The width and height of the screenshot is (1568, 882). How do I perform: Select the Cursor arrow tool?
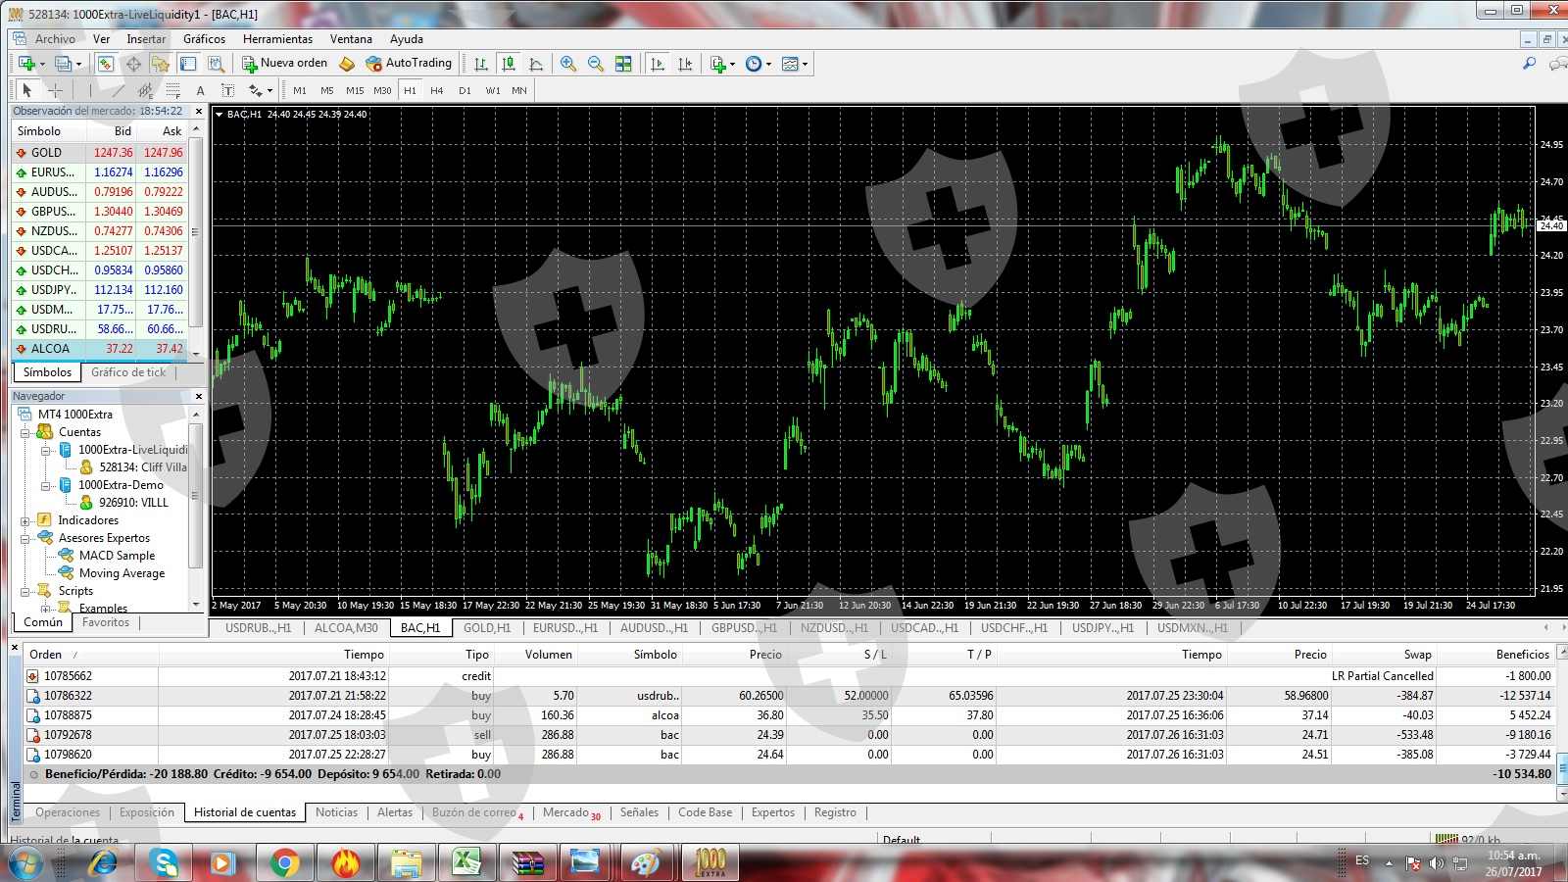tap(27, 90)
